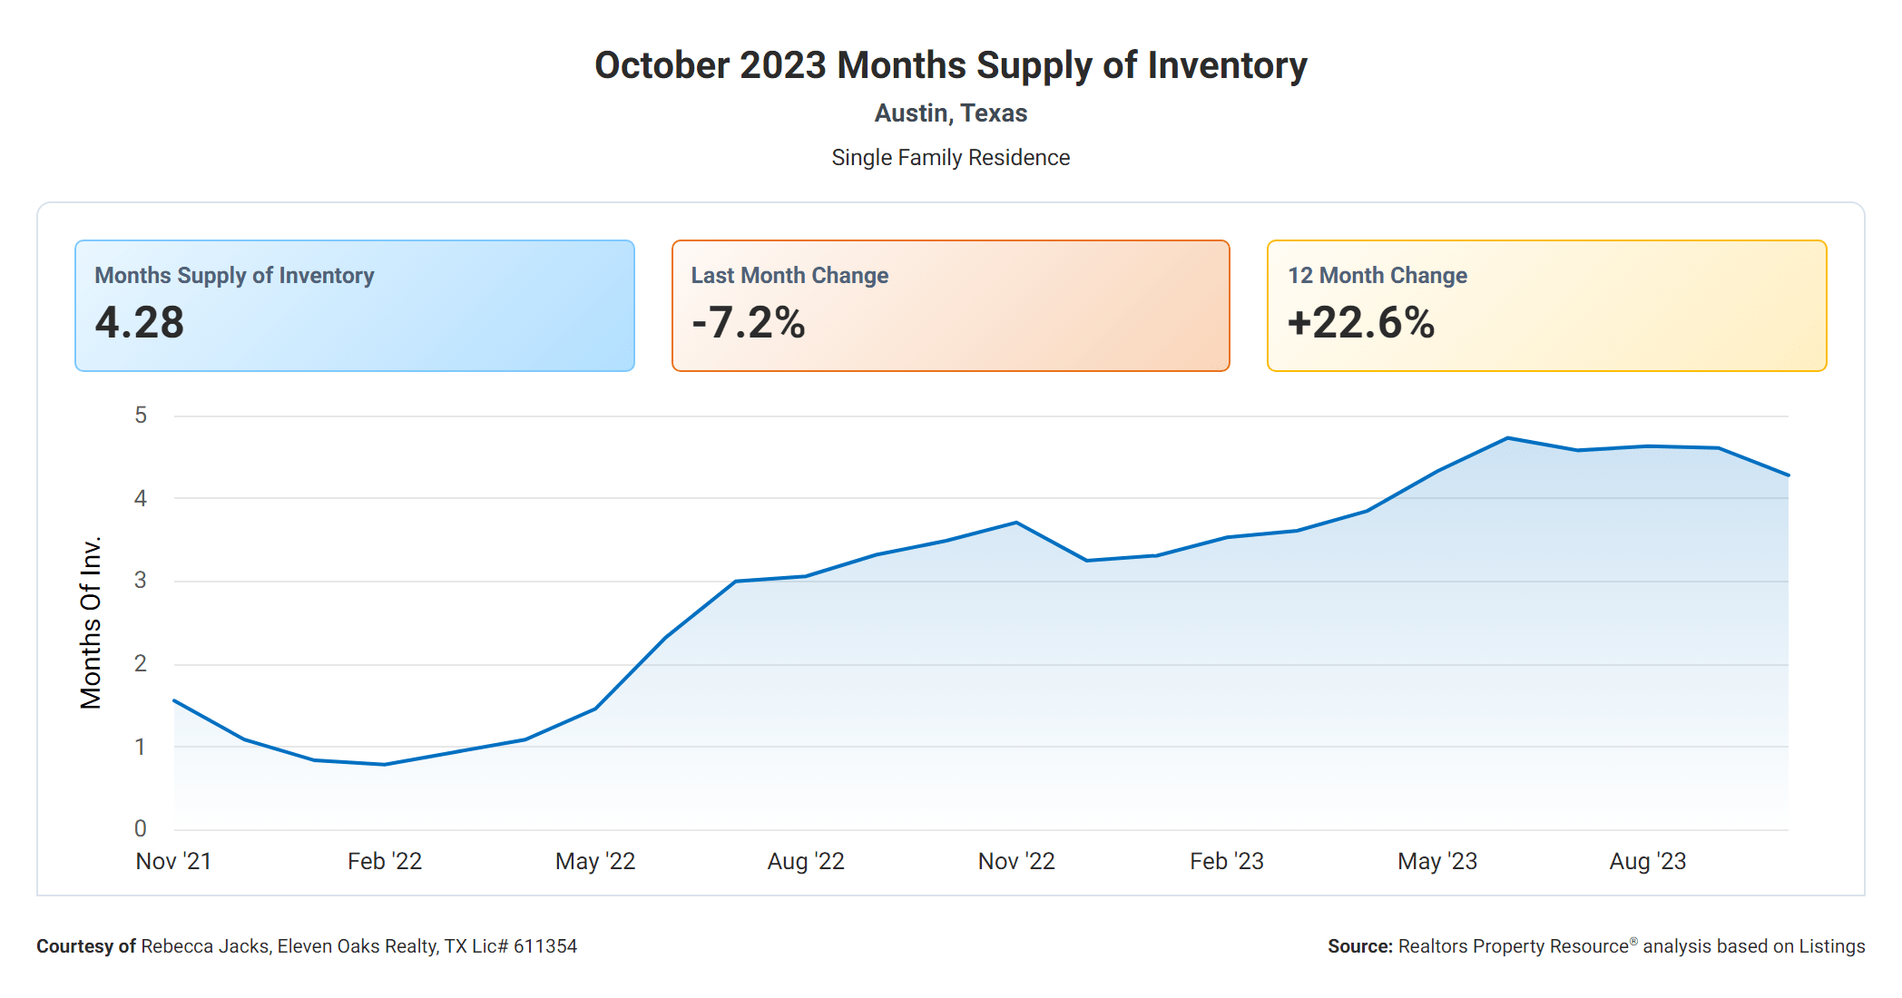Click the May '22 axis label

[x=595, y=861]
